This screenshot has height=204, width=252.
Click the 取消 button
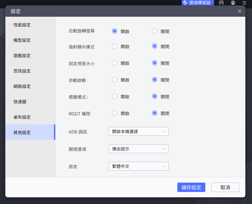coord(225,187)
